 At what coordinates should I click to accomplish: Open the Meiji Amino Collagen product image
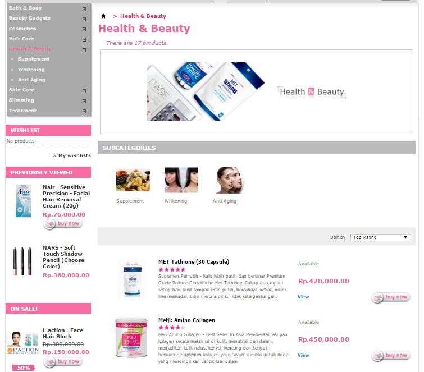click(131, 338)
